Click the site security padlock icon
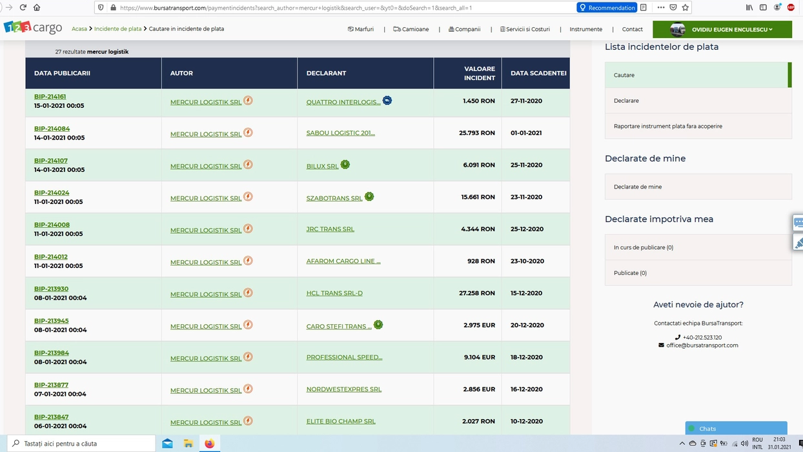803x452 pixels. tap(113, 8)
